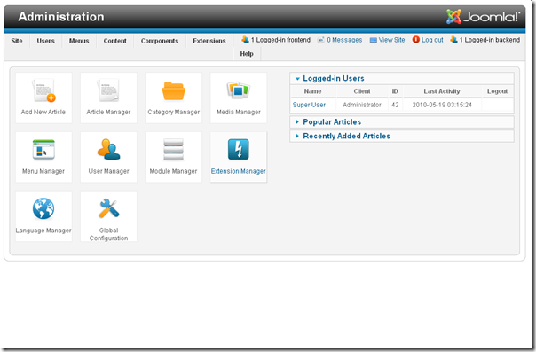Open the Article Manager icon
This screenshot has height=352, width=536.
click(x=108, y=90)
